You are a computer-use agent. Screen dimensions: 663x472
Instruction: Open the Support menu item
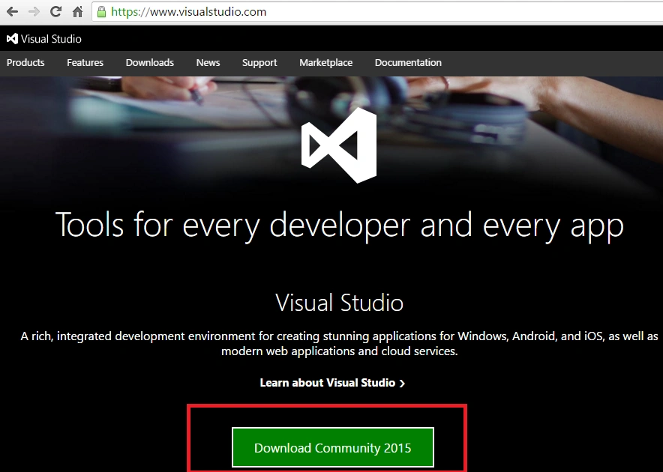[x=259, y=62]
